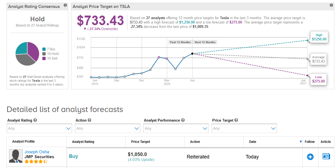
Task: Click the help icon next to Analyst Performance
Action: [x=183, y=120]
